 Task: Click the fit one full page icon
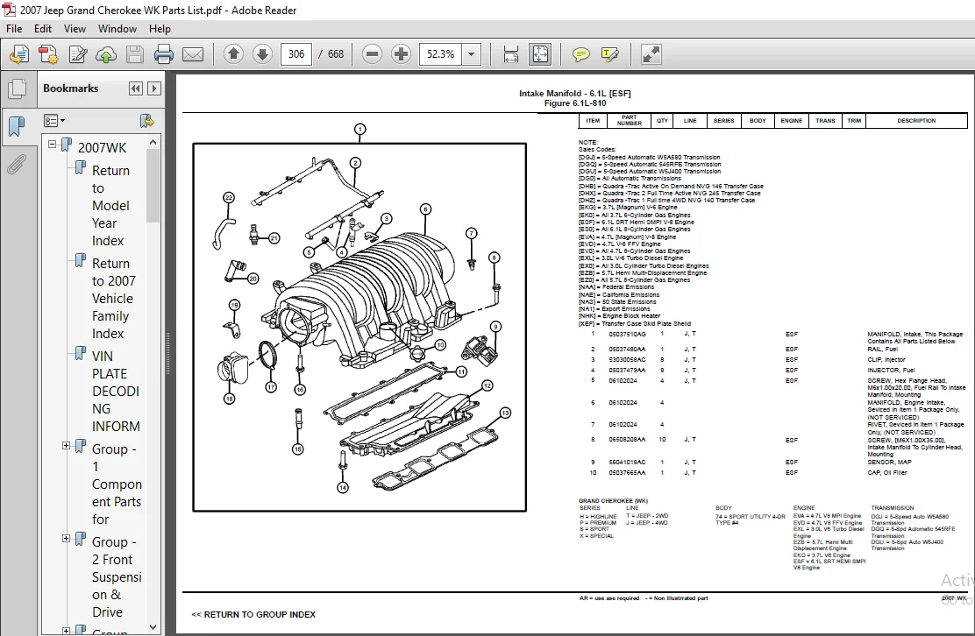pos(540,54)
